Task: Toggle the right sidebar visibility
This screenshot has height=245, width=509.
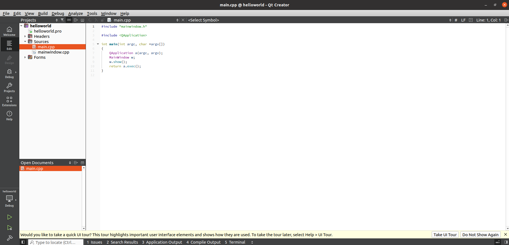Action: click(x=506, y=242)
